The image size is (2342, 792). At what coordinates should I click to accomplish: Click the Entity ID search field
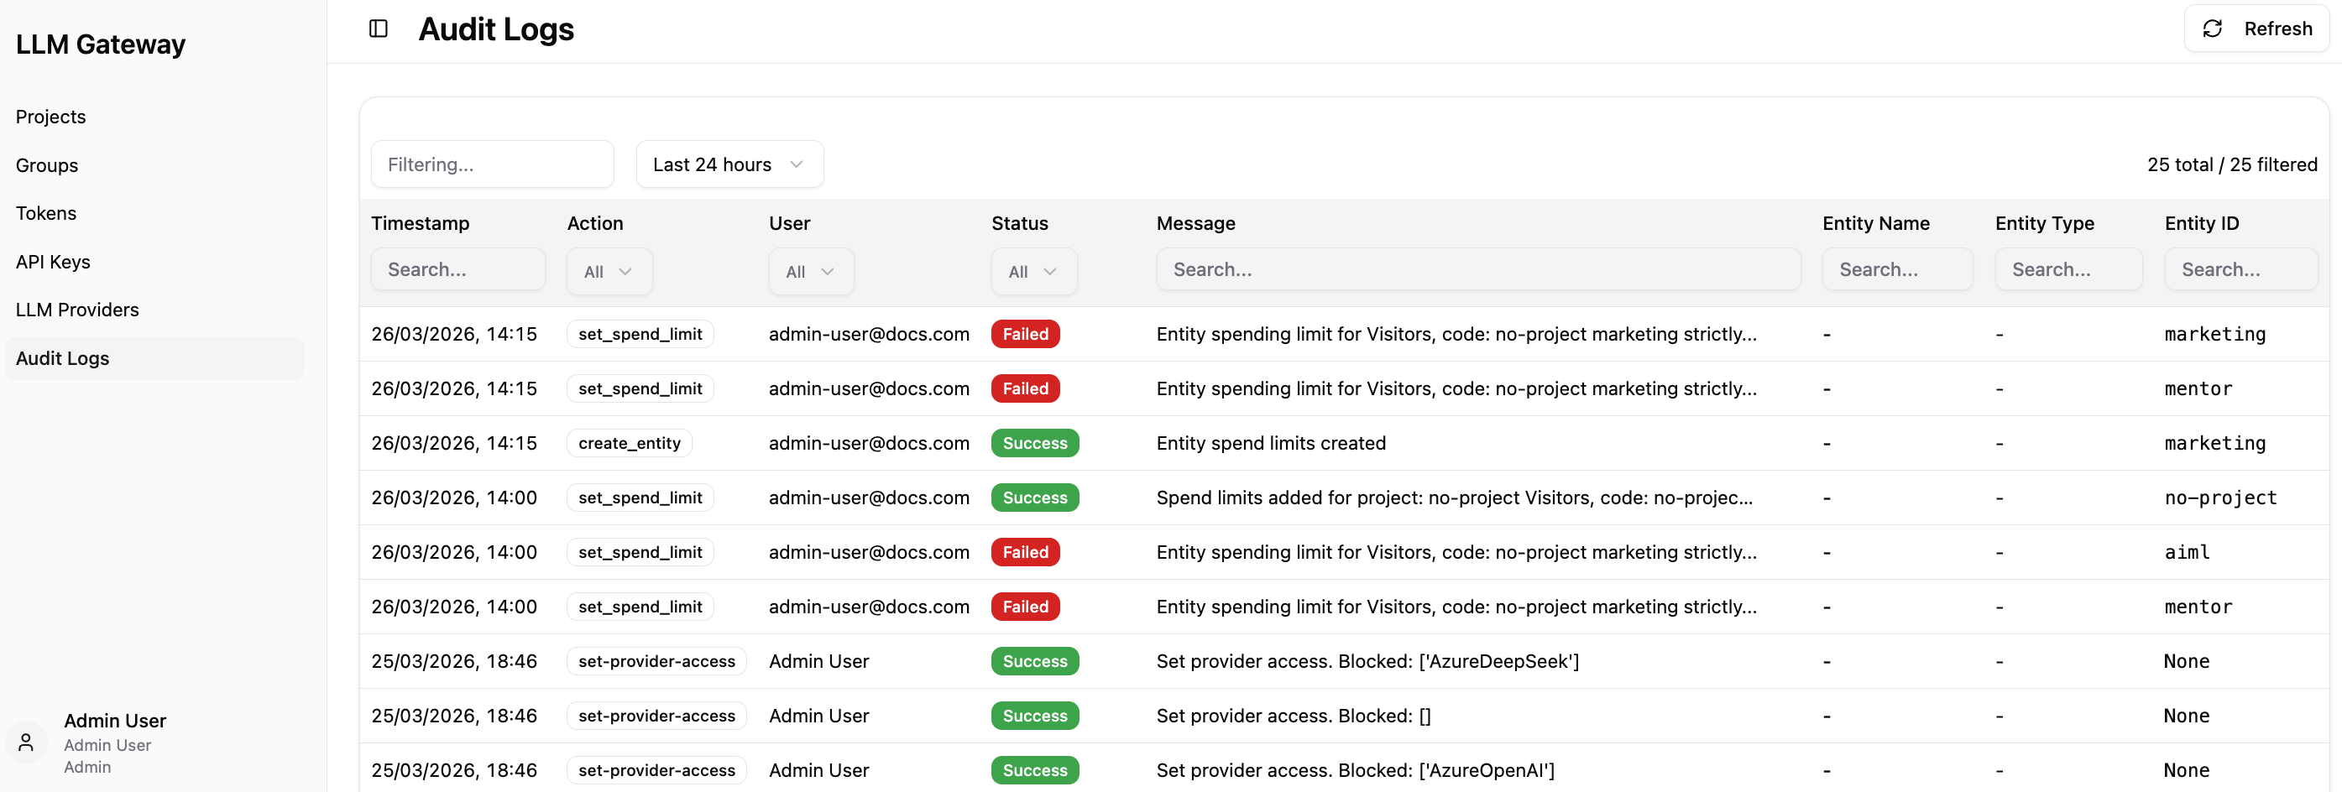(2241, 270)
